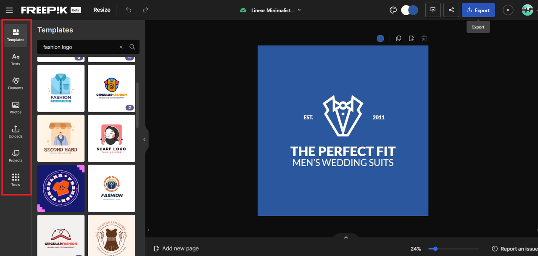Collapse the templates side panel
The width and height of the screenshot is (538, 256).
(x=144, y=139)
